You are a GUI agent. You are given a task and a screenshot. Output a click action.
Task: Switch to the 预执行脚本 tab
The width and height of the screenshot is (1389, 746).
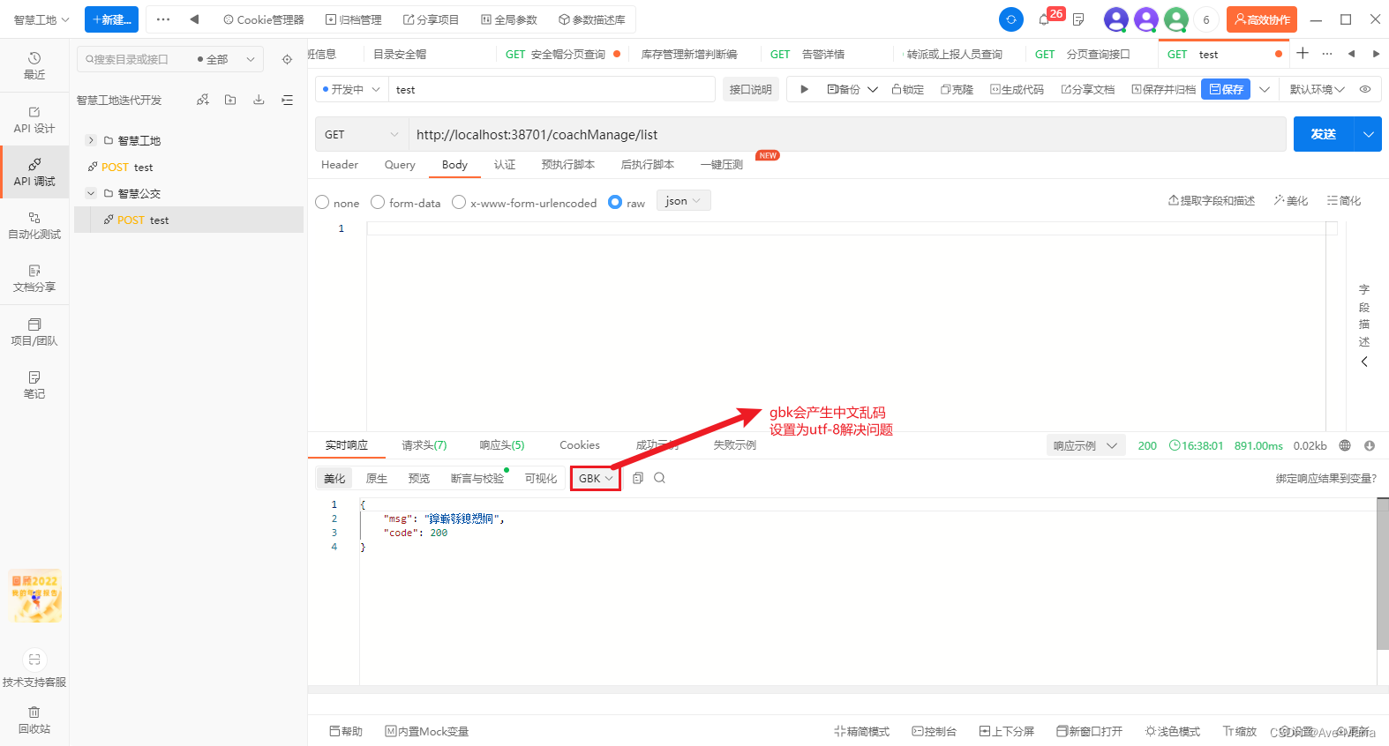pos(568,165)
